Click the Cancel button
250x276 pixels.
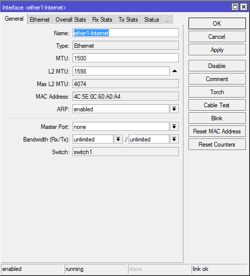point(217,37)
